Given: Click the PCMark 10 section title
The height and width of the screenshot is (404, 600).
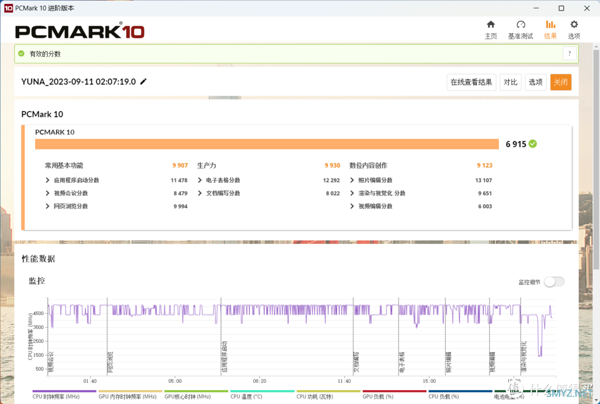Looking at the screenshot, I should pyautogui.click(x=42, y=114).
